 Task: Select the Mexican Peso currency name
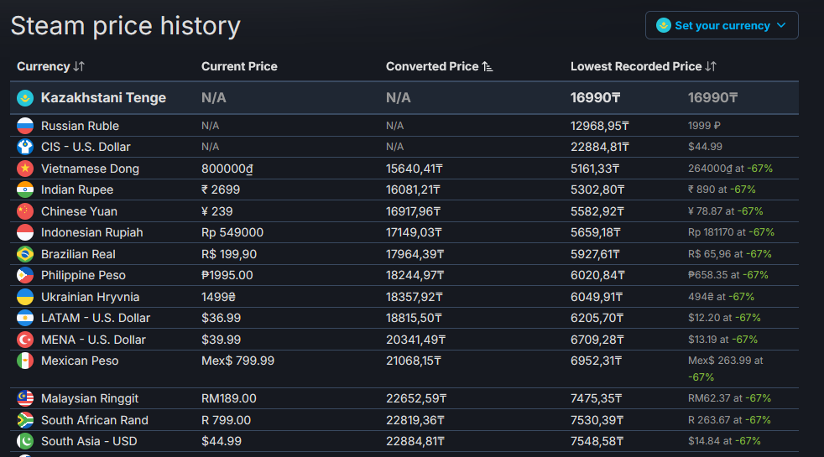pyautogui.click(x=80, y=361)
